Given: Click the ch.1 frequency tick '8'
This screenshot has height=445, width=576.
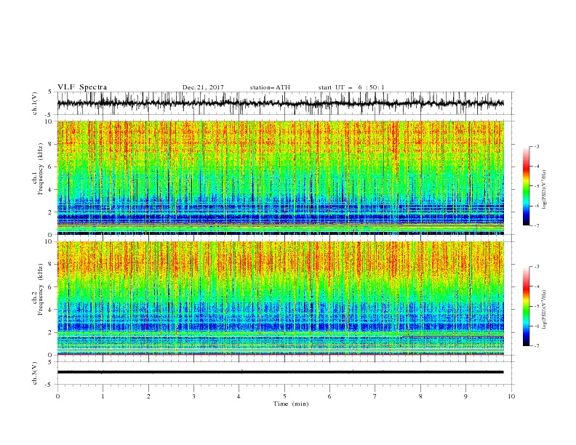Looking at the screenshot, I should 52,144.
